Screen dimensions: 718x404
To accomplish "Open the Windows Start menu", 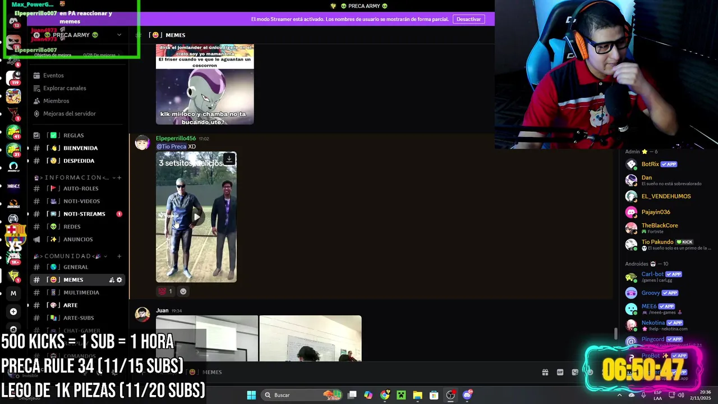I will pos(251,395).
